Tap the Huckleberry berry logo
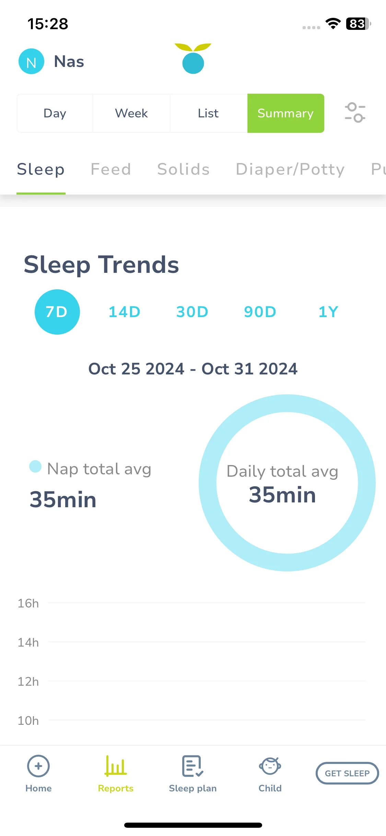The height and width of the screenshot is (836, 386). (193, 58)
